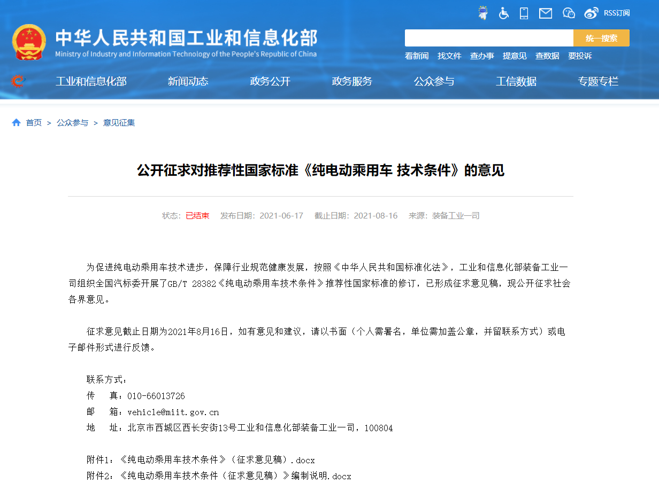Download 附件1 征求意见稿 docx
Image resolution: width=659 pixels, height=491 pixels.
click(x=201, y=459)
